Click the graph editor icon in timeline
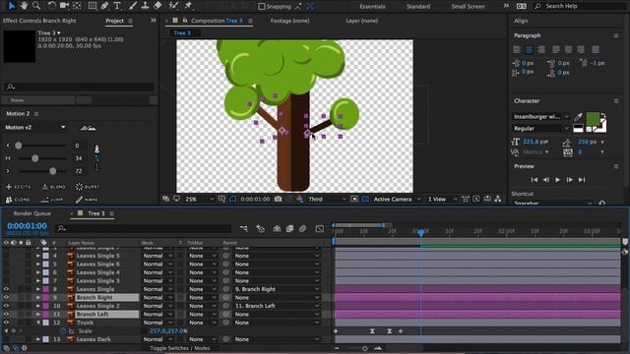Image resolution: width=630 pixels, height=354 pixels. tap(319, 228)
